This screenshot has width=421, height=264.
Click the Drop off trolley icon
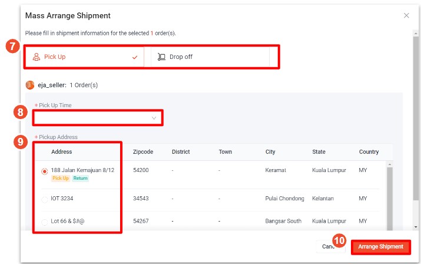click(161, 57)
